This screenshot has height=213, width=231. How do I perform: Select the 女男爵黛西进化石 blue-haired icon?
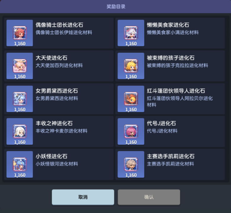(20, 99)
